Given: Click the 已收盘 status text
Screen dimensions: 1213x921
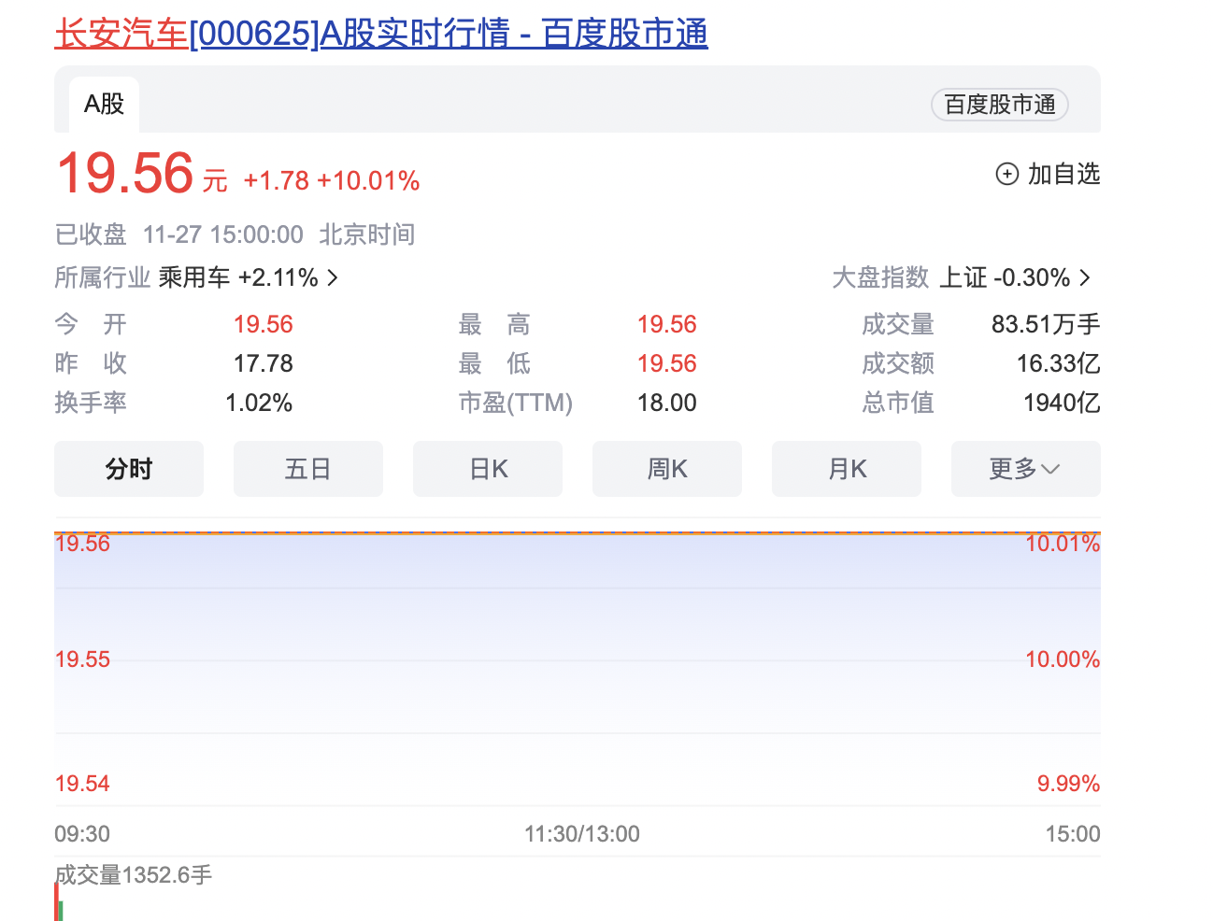Looking at the screenshot, I should [91, 234].
